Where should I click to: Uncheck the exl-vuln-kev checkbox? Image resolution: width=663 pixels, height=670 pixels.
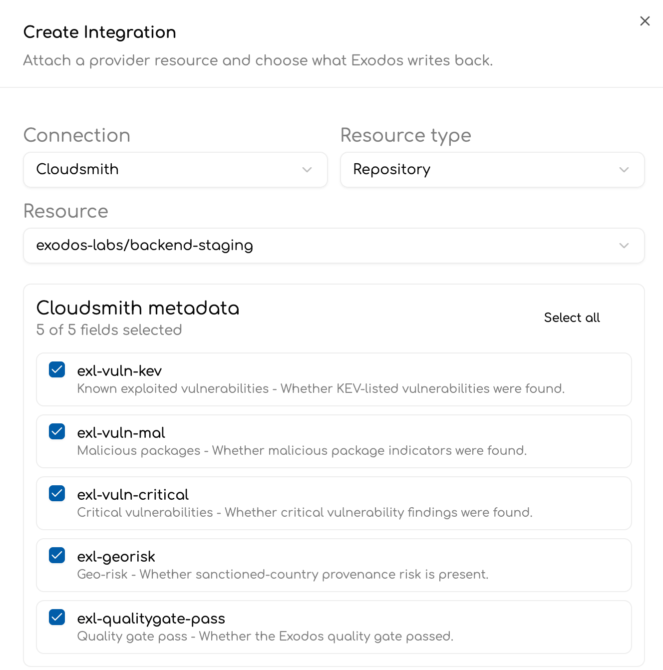57,369
